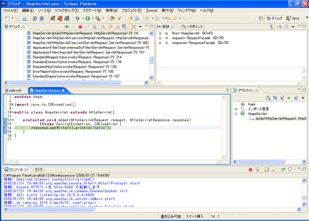The height and width of the screenshot is (221, 309).
Task: Click Resume in the Debug view toolbar
Action: click(x=66, y=27)
